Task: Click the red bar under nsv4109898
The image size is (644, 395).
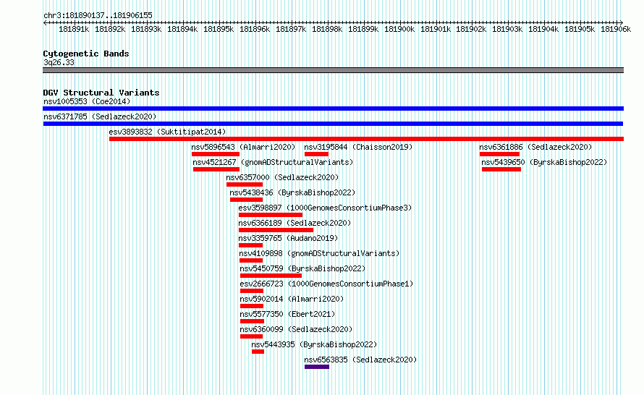Action: click(251, 260)
